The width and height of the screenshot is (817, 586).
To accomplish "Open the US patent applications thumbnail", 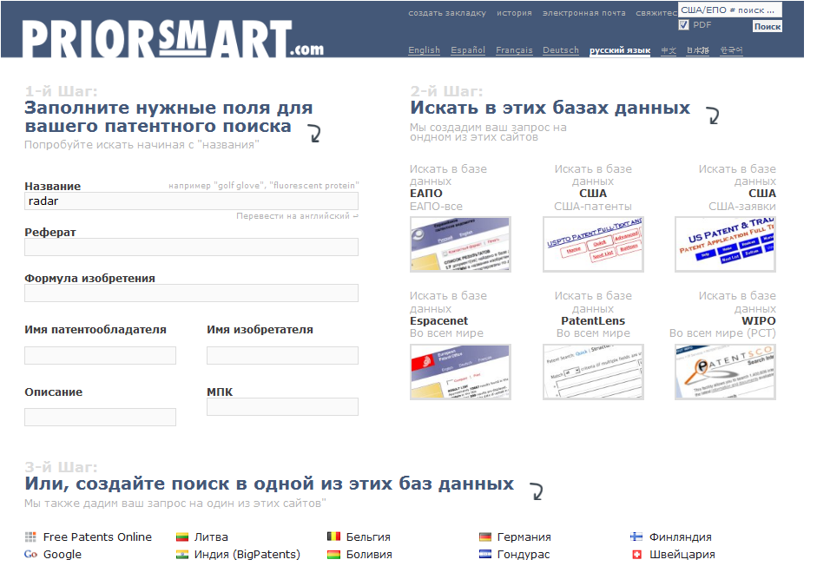I will click(x=725, y=244).
